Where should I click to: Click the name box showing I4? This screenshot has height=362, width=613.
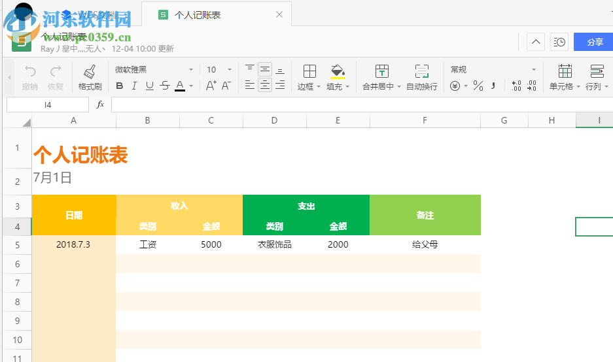coord(48,105)
